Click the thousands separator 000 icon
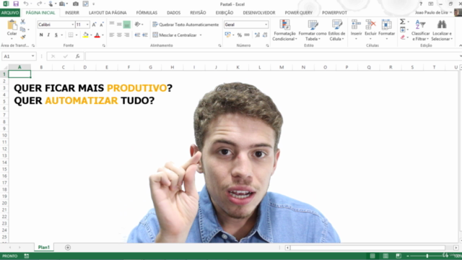The height and width of the screenshot is (260, 462). [x=247, y=35]
